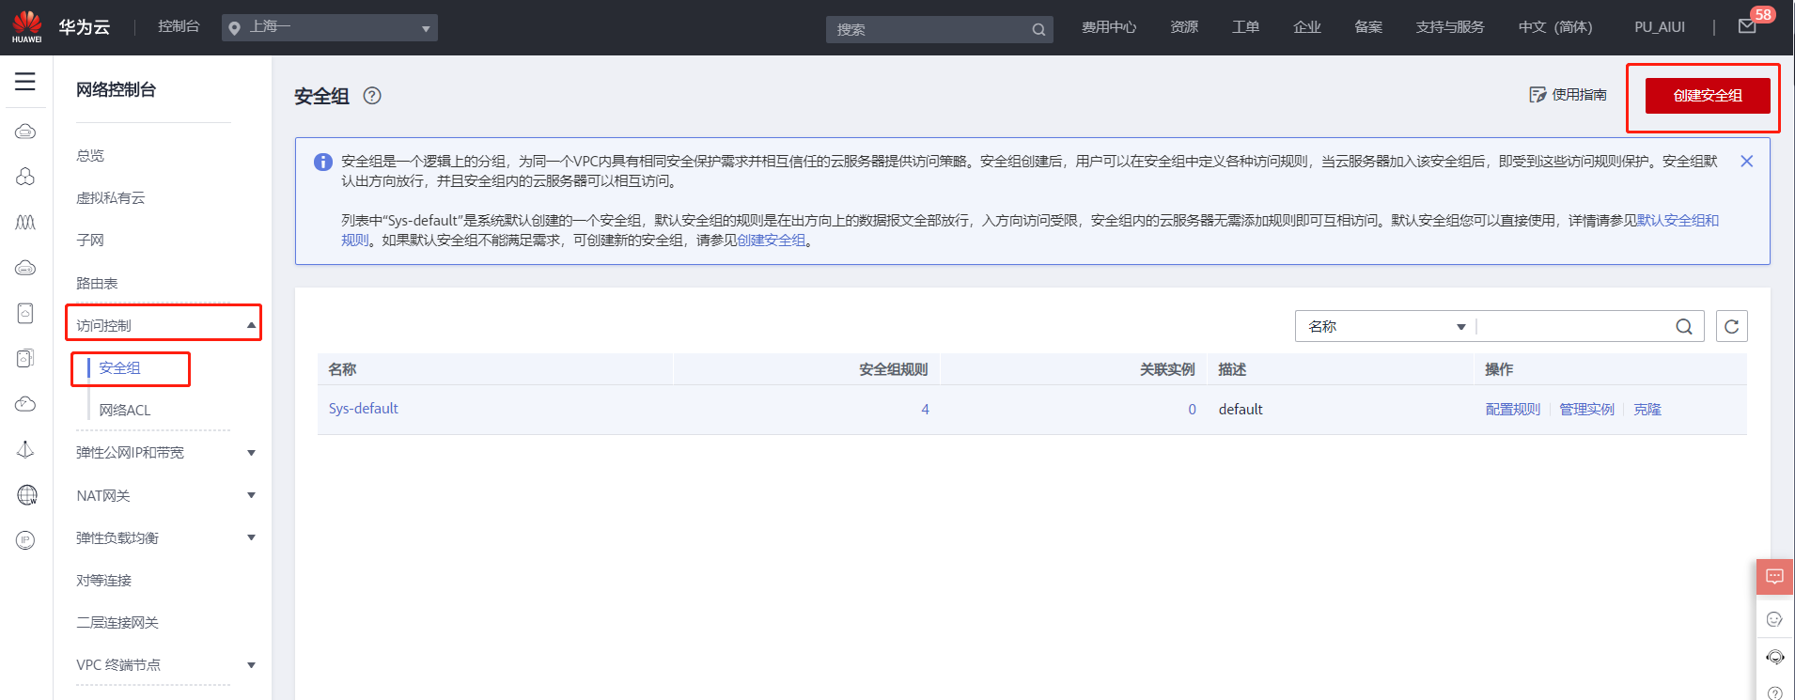Viewport: 1795px width, 700px height.
Task: Click the 创建安全组 red button
Action: [x=1708, y=96]
